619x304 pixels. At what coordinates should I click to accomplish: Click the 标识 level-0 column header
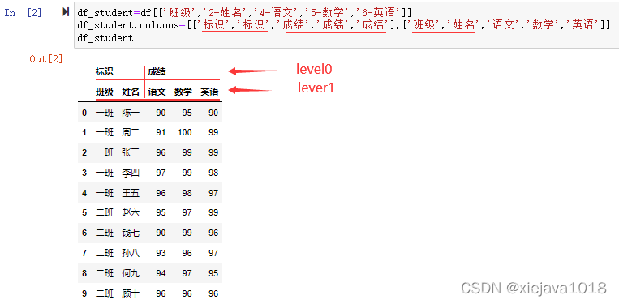[x=104, y=72]
